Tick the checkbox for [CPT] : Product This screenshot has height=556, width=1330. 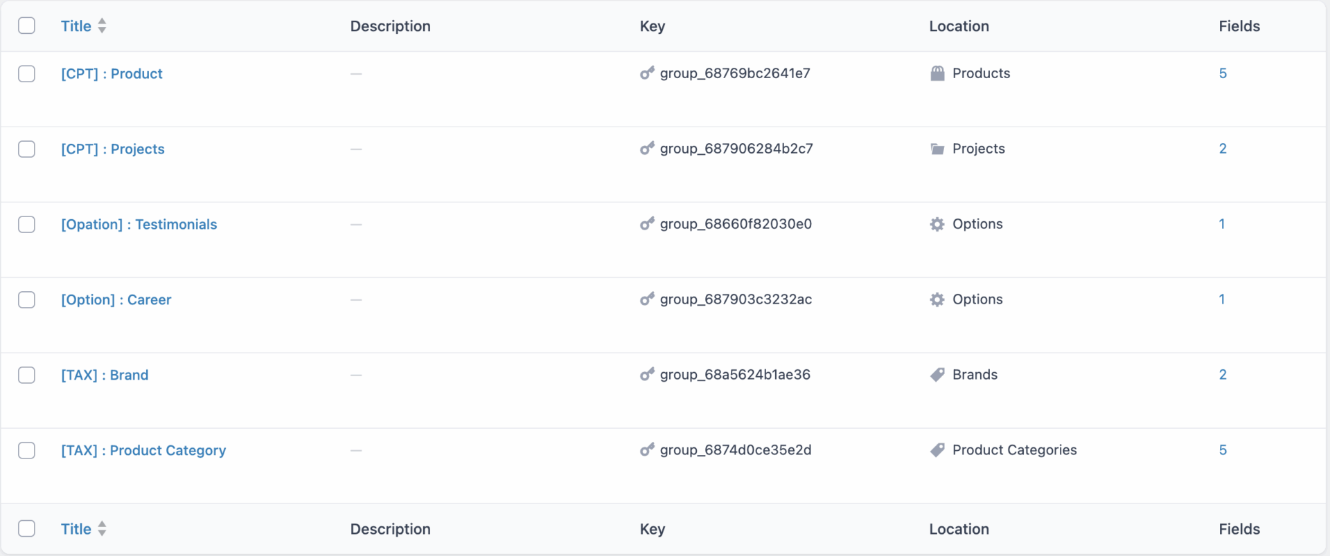coord(27,74)
